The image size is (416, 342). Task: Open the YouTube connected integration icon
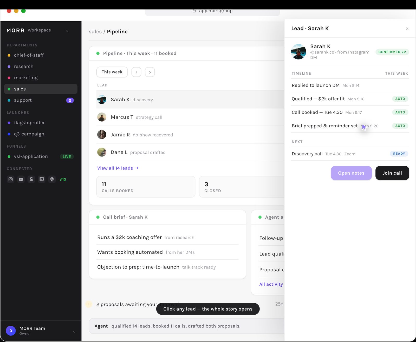(x=21, y=179)
